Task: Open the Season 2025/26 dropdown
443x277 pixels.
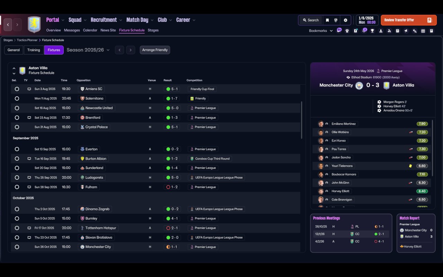Action: point(88,50)
